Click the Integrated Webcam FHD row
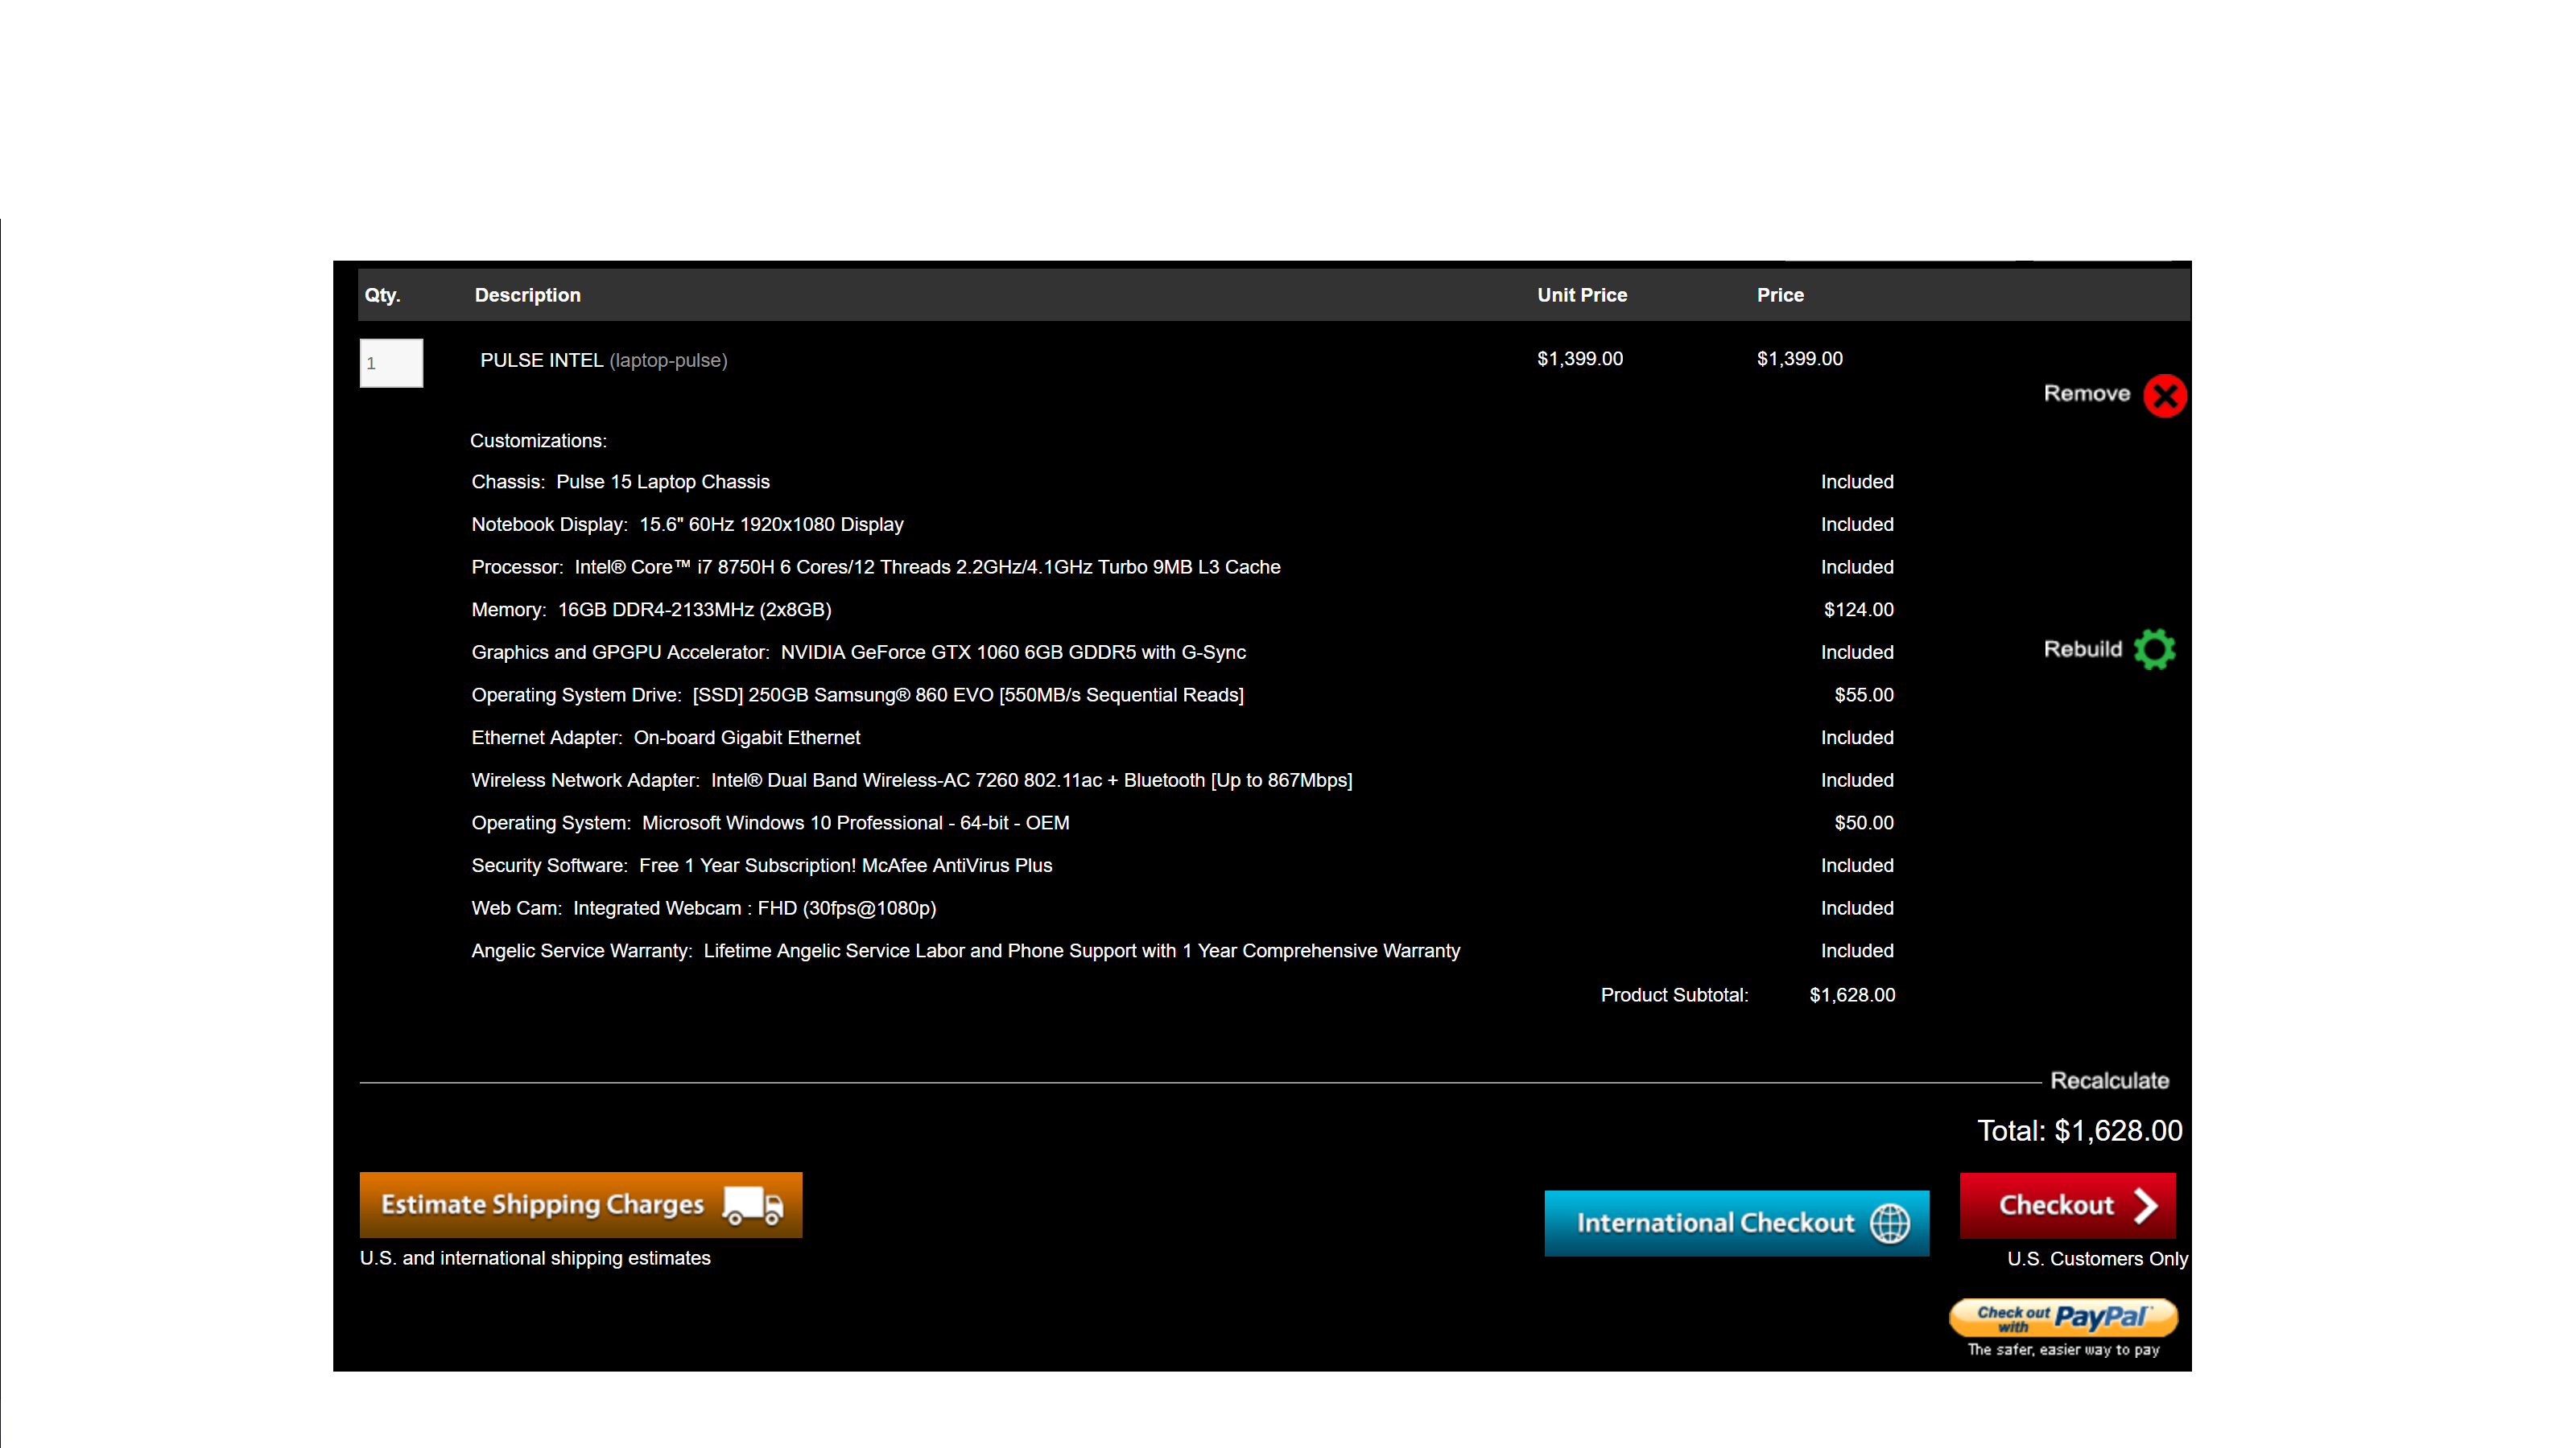 pos(703,908)
